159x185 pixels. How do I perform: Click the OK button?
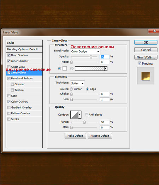tap(146, 42)
